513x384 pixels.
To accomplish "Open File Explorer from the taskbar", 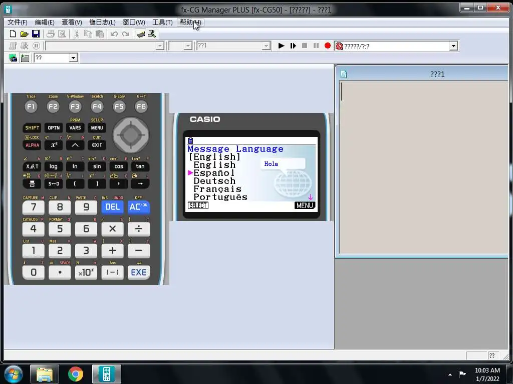I will click(x=45, y=374).
